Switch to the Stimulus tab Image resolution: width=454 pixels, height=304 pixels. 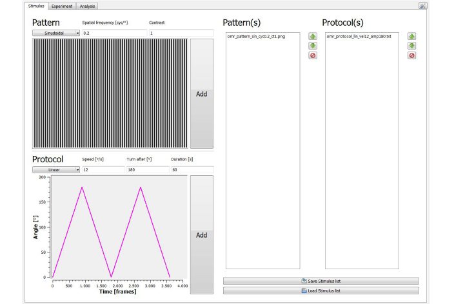36,6
